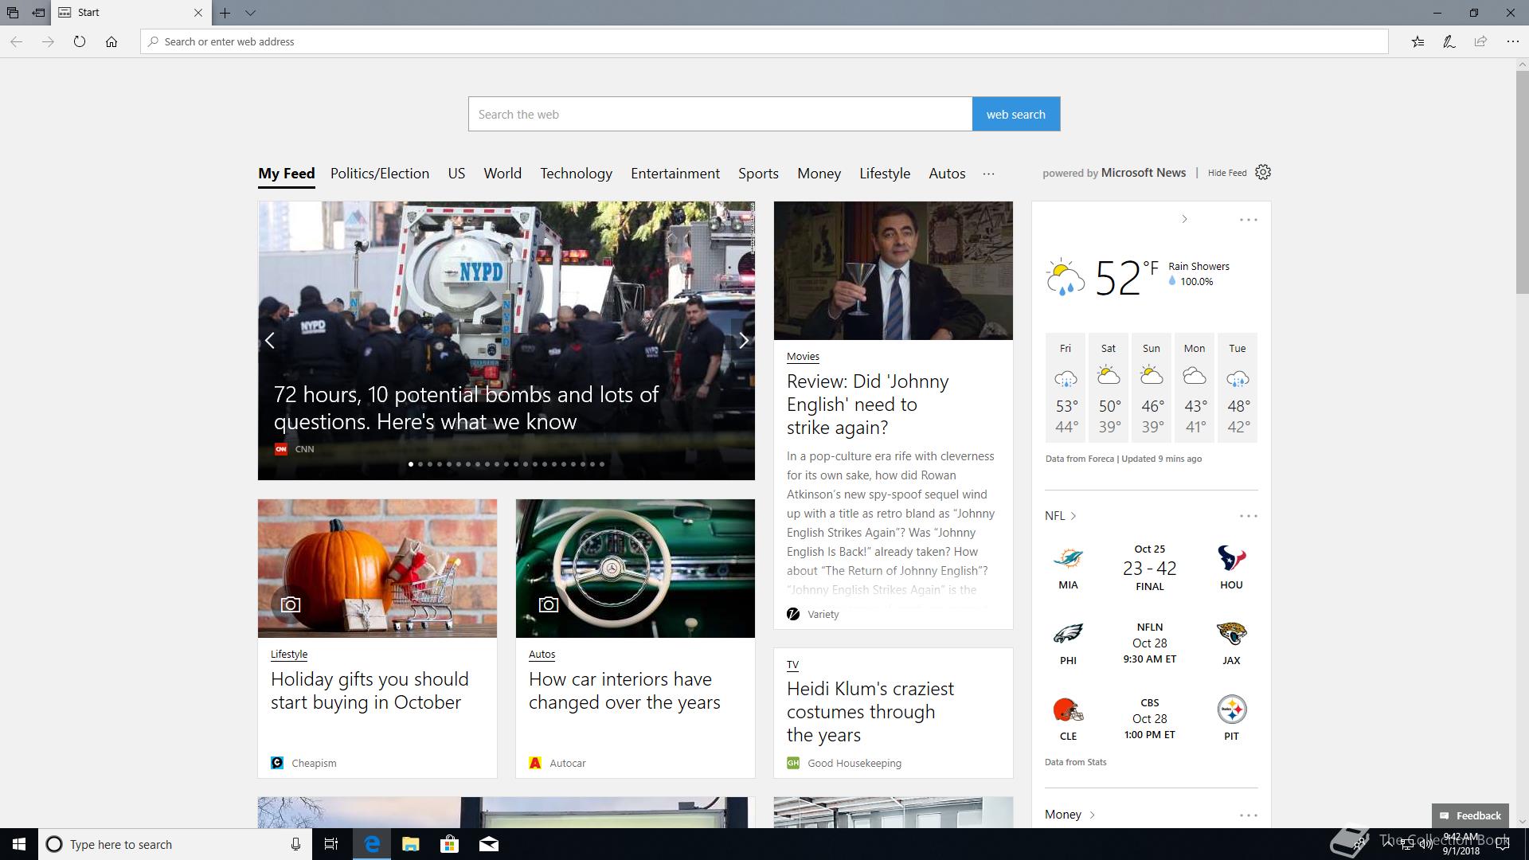
Task: Select the Add notes pen icon
Action: (1449, 41)
